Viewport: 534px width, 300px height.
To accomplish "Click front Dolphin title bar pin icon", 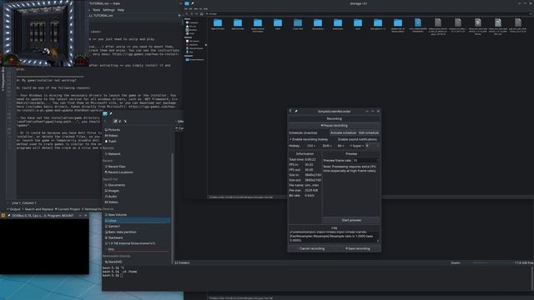I will (x=111, y=113).
